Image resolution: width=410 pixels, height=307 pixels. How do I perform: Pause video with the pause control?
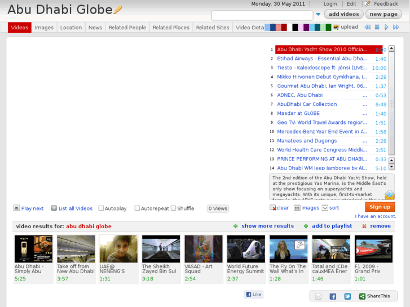click(377, 27)
